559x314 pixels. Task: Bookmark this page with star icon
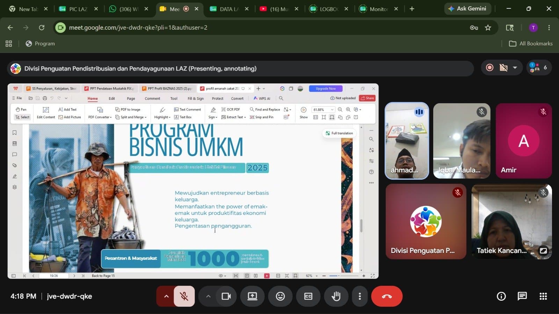pos(488,28)
